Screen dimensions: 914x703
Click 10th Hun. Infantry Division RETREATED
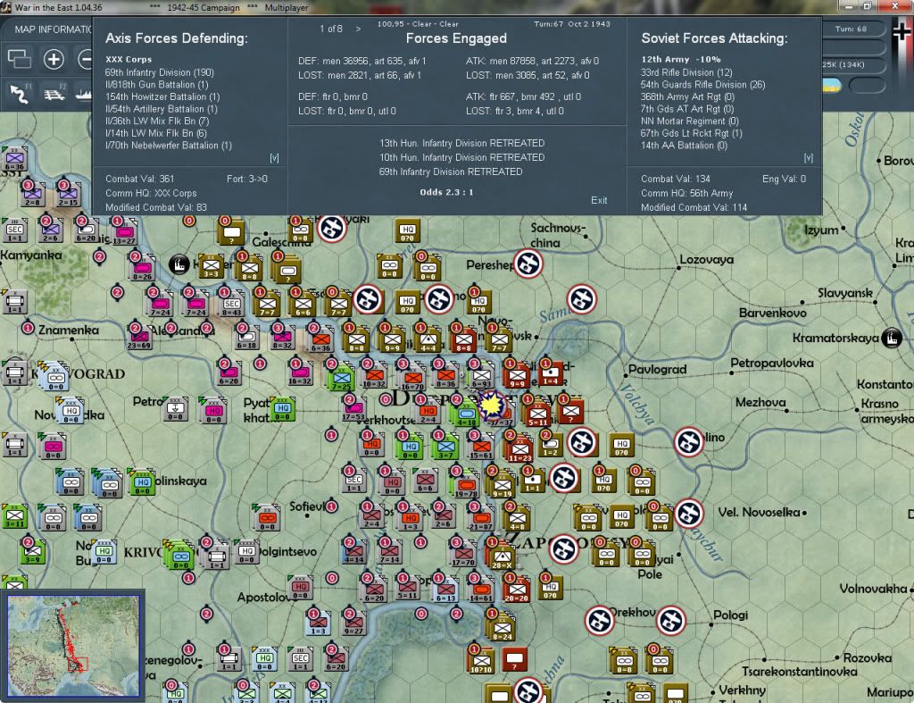(x=461, y=157)
